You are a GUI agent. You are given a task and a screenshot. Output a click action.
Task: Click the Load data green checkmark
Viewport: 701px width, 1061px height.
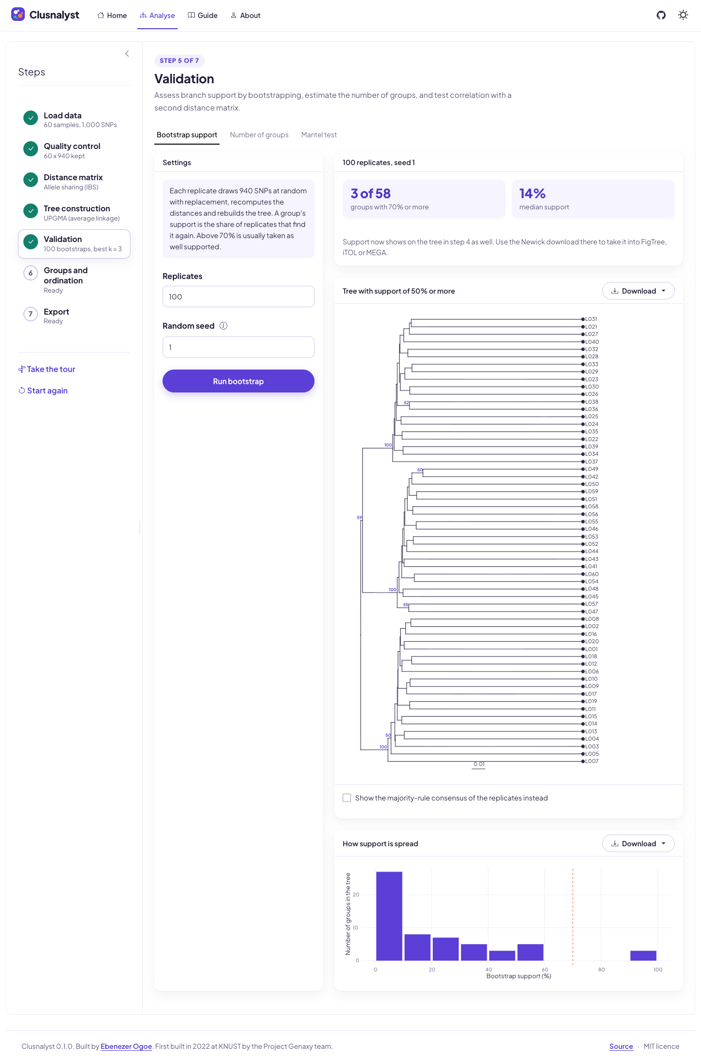coord(31,118)
